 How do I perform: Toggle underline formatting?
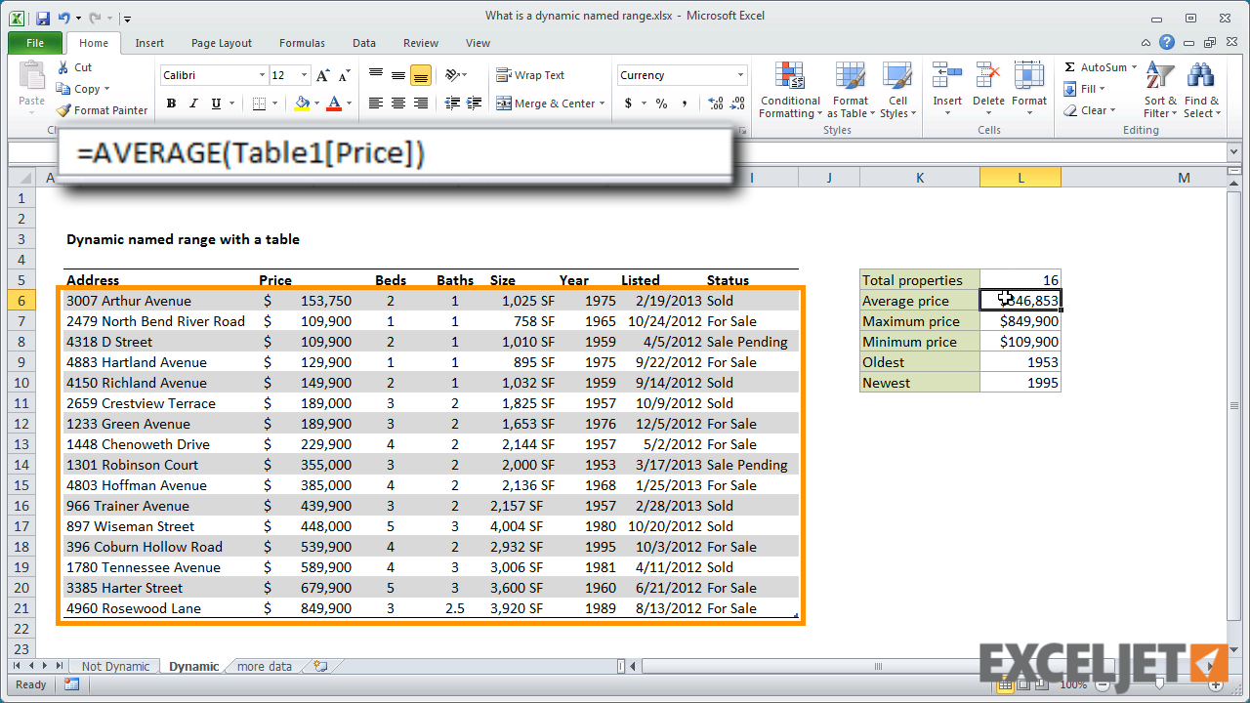216,103
